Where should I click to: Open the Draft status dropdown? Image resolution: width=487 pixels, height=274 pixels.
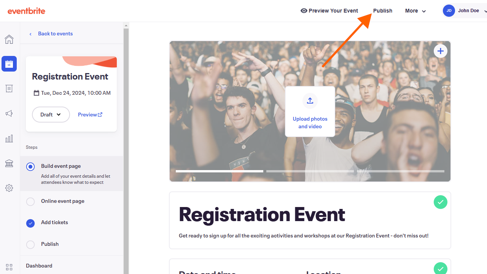pyautogui.click(x=51, y=115)
